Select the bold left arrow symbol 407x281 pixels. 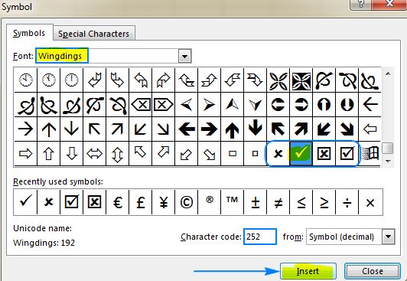(x=187, y=129)
